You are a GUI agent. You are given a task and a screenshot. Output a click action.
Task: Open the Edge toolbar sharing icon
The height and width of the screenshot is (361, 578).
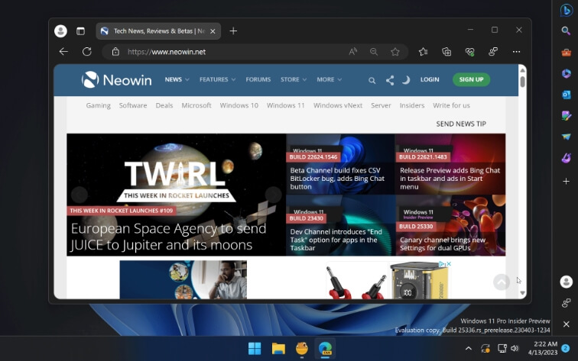tap(493, 52)
